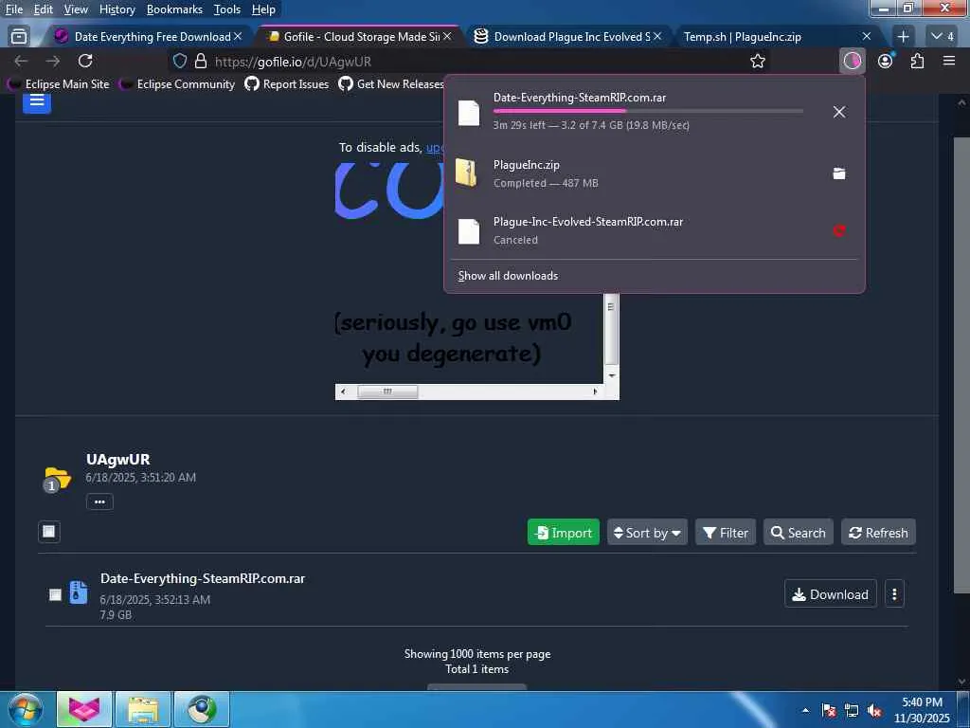Click the gofile.io address bar
This screenshot has width=970, height=728.
tap(470, 62)
